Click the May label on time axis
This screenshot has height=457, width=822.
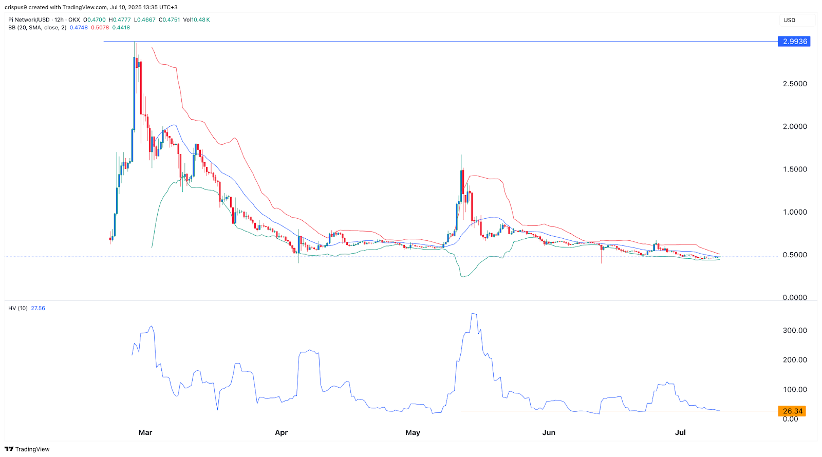(413, 432)
